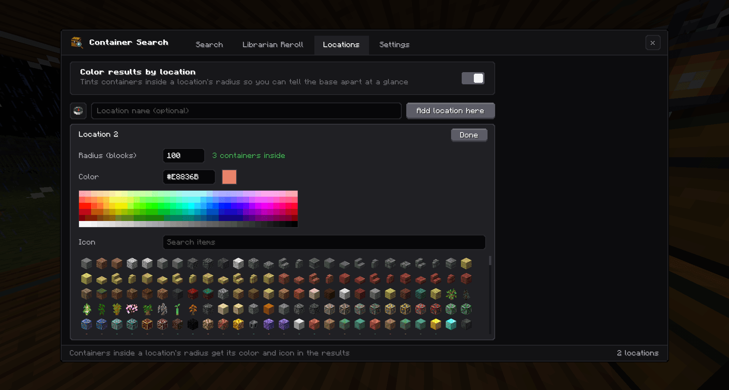This screenshot has width=729, height=390.
Task: Pick the ancient debris block icon
Action: coord(178,324)
